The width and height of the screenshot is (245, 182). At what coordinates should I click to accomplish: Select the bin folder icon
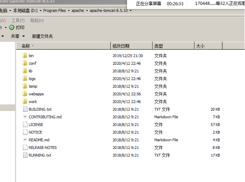pos(25,56)
